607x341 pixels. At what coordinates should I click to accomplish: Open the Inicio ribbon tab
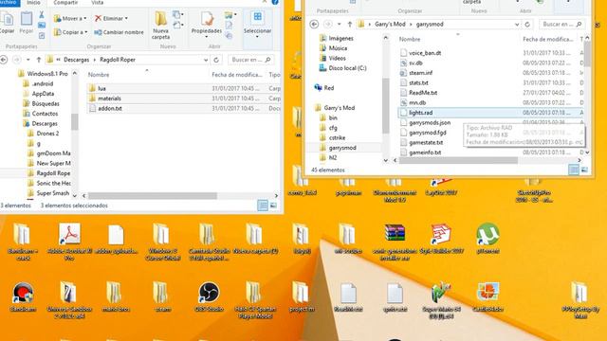point(33,2)
